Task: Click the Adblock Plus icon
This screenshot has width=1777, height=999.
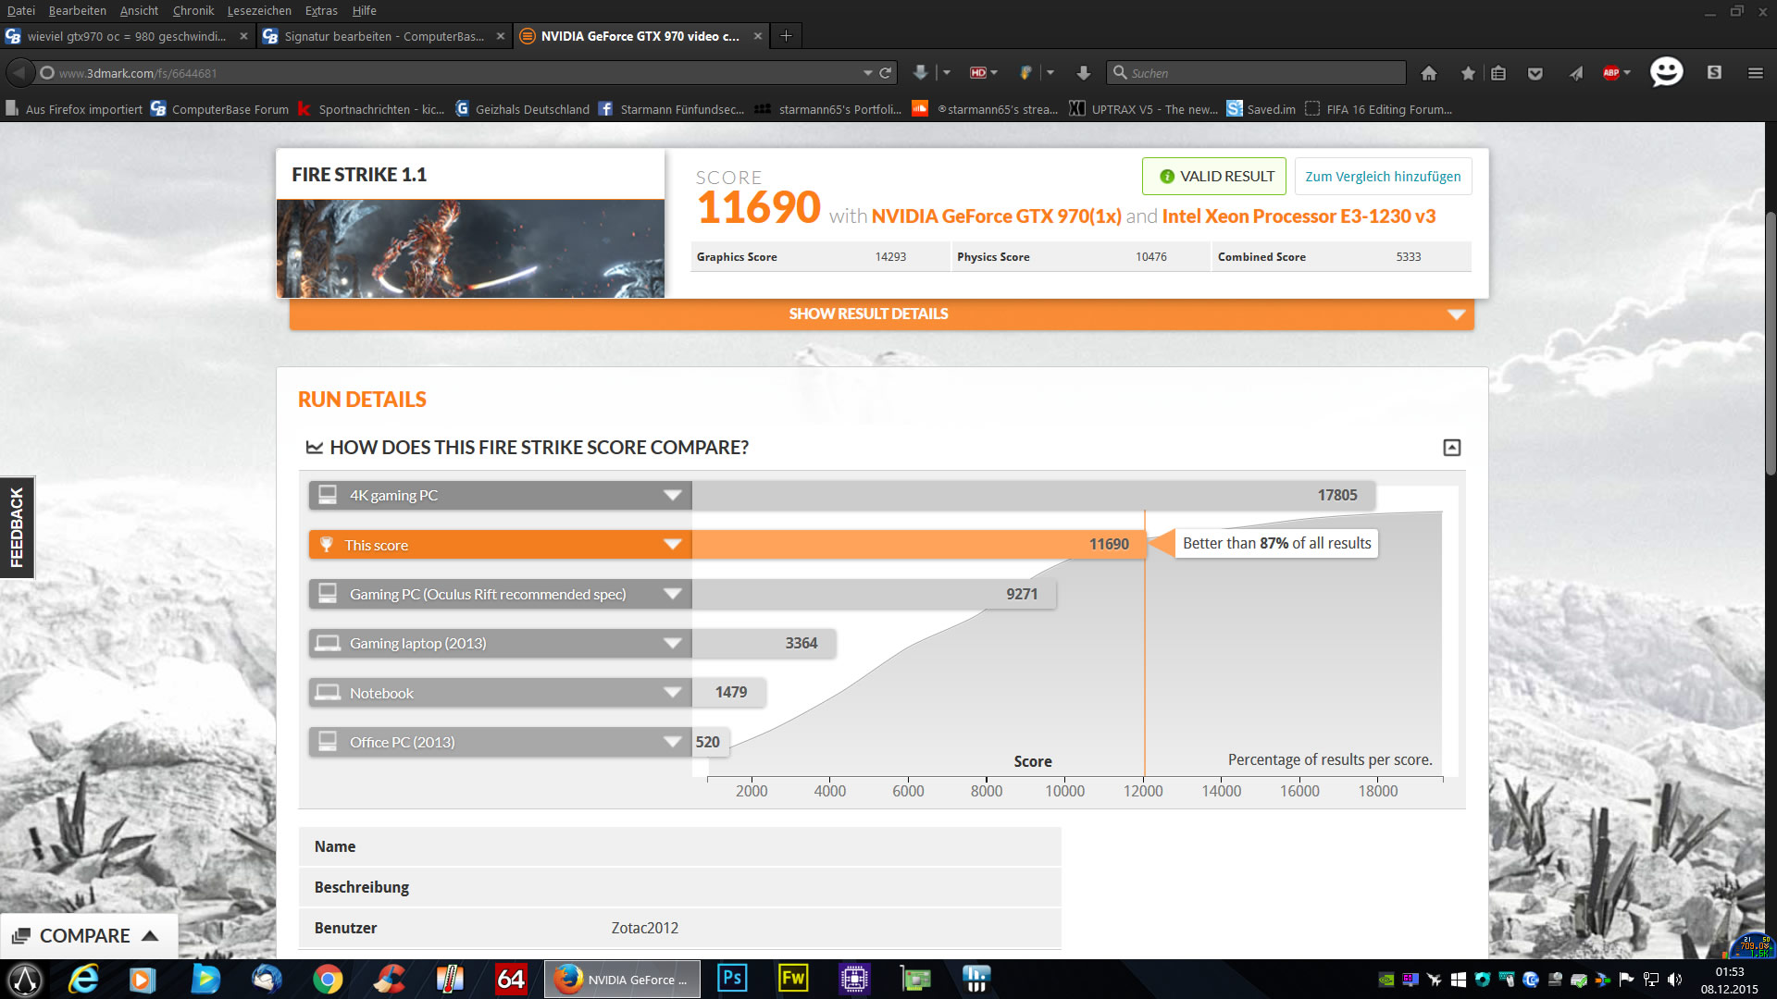Action: tap(1611, 73)
